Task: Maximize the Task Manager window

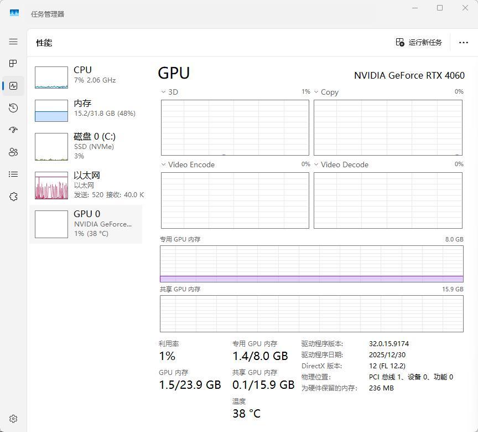Action: click(x=440, y=8)
